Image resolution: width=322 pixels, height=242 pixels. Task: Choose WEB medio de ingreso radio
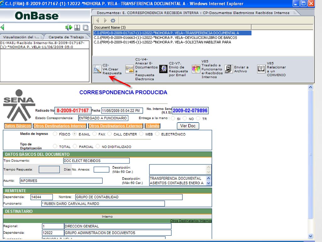coord(141,134)
